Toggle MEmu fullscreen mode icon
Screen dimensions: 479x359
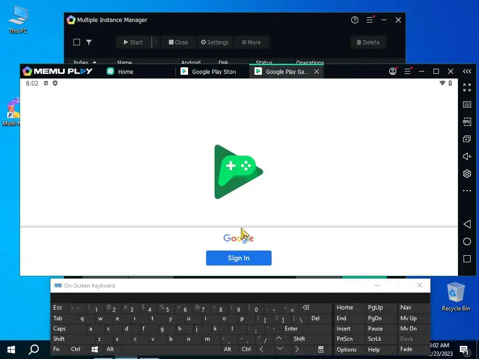tap(467, 87)
